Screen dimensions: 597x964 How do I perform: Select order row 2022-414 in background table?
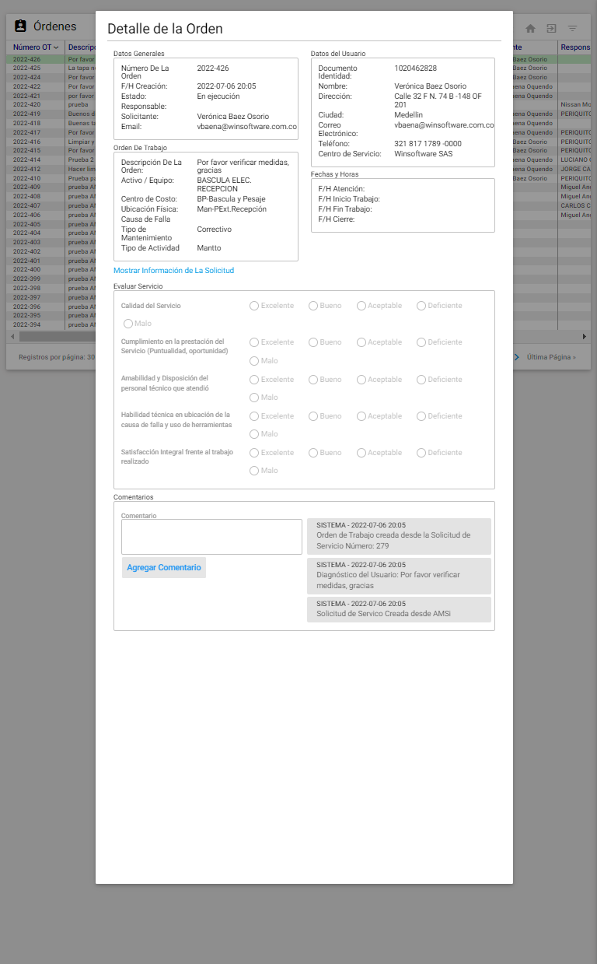click(x=51, y=159)
